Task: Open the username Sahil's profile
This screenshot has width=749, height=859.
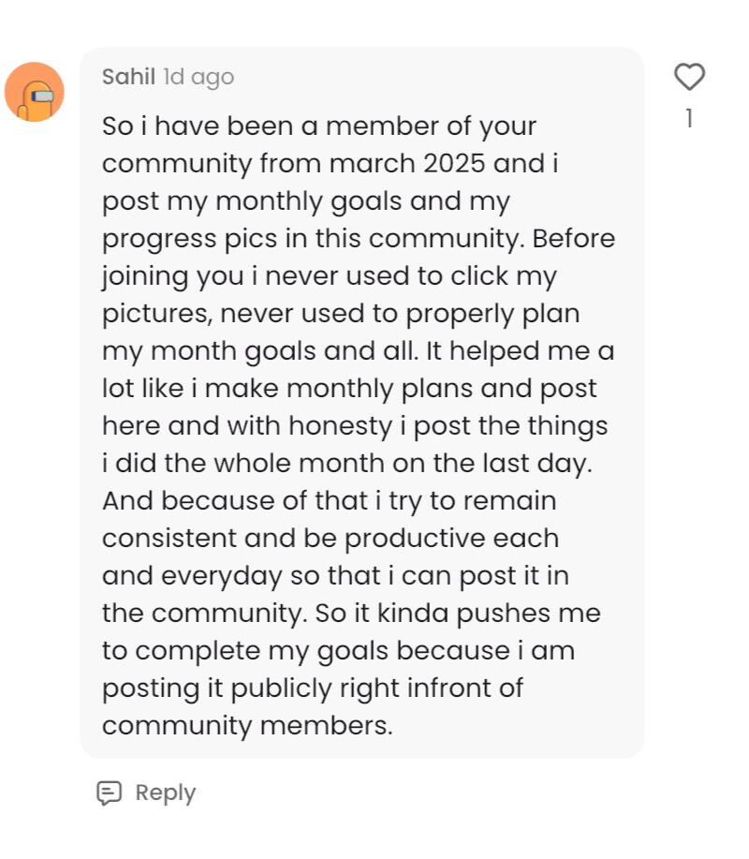Action: (x=128, y=77)
